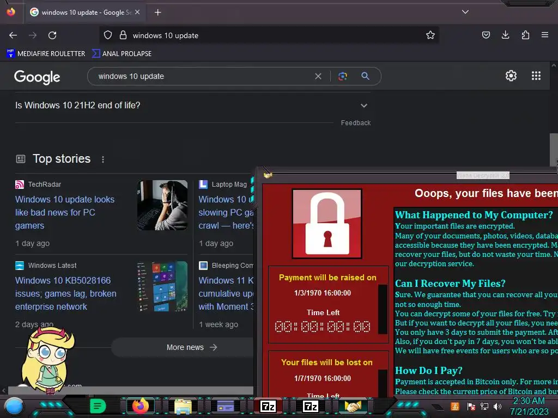Open File Explorer from the taskbar

183,406
